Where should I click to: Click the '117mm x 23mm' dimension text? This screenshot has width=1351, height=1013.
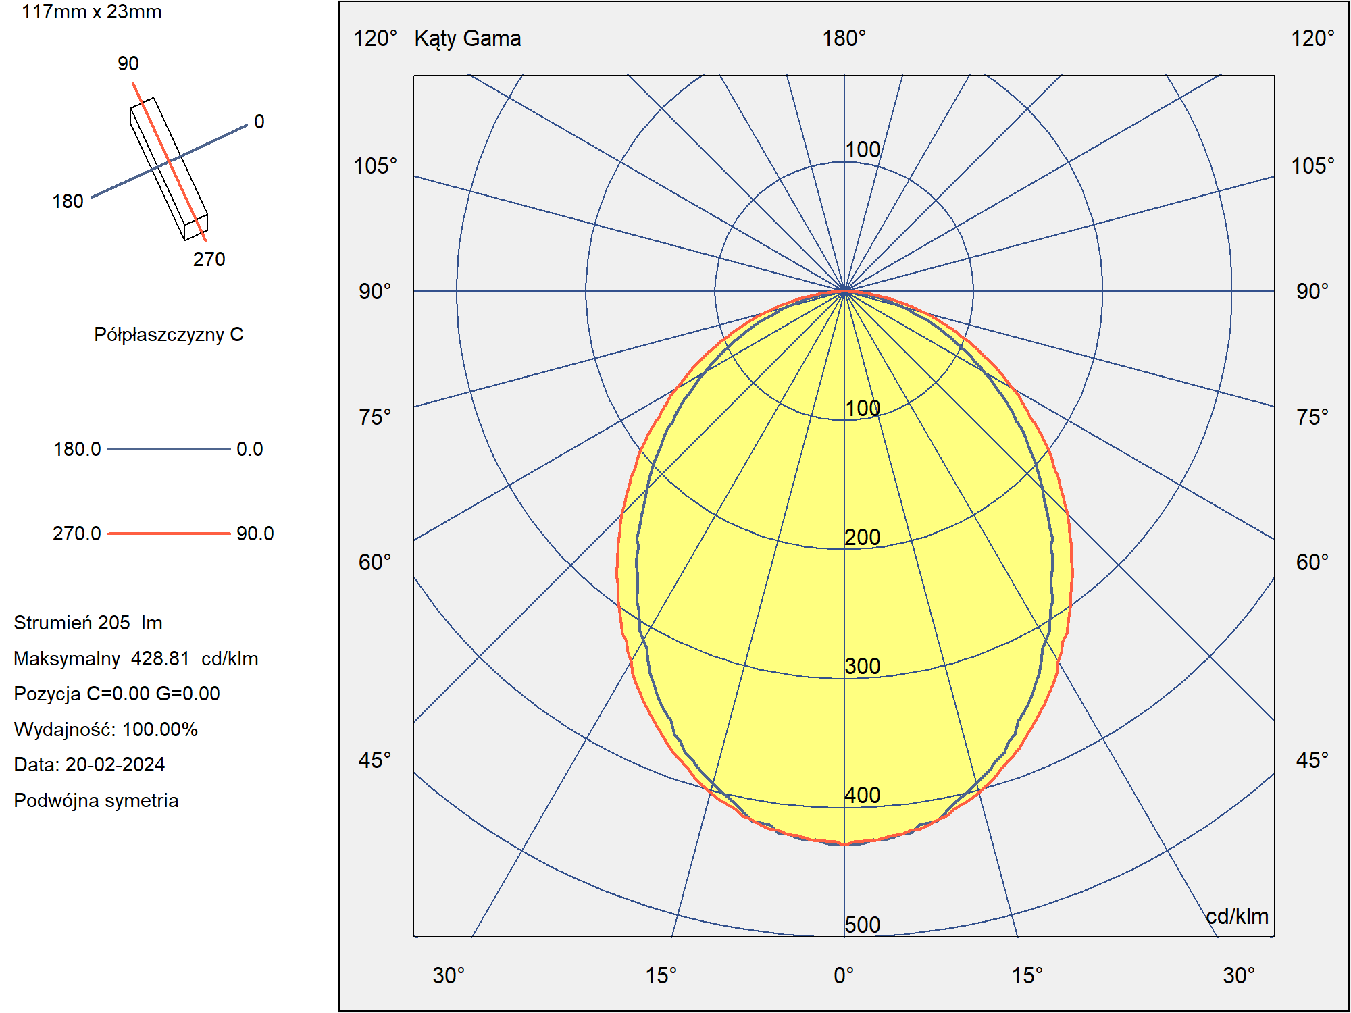click(x=92, y=11)
